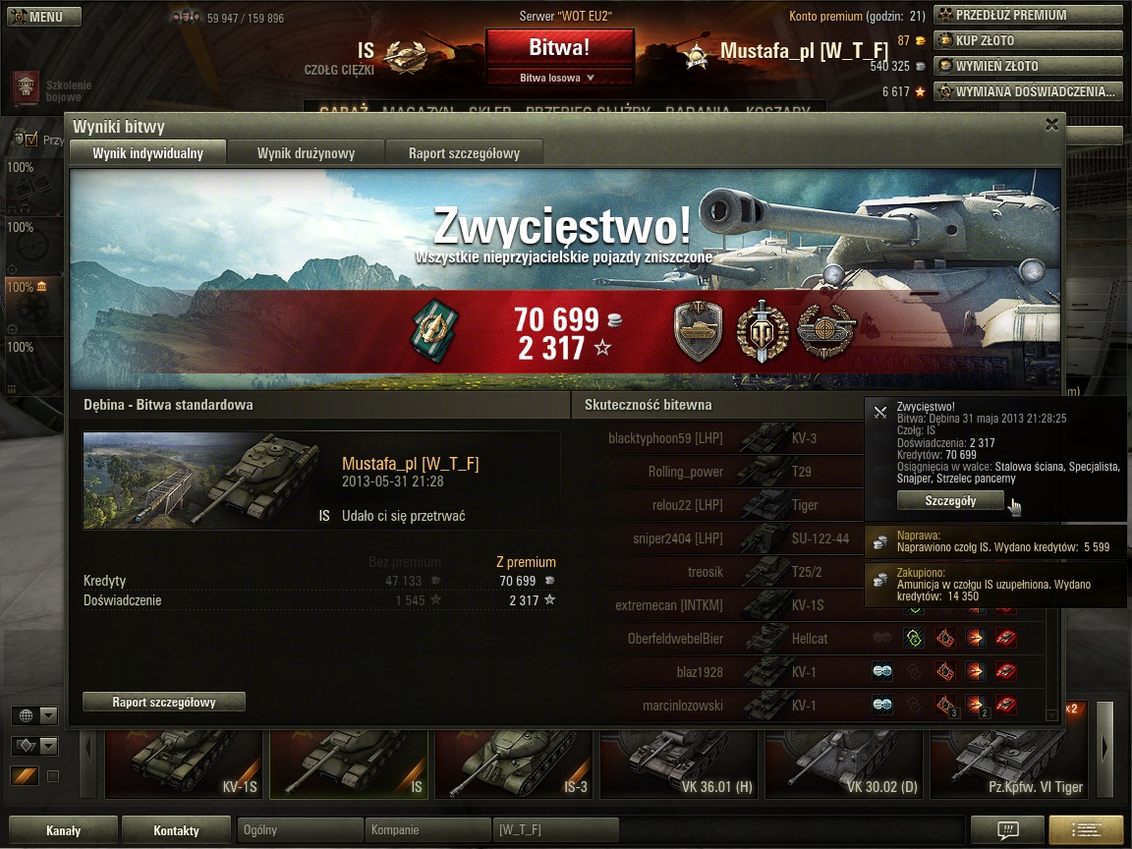The image size is (1132, 849).
Task: Open the chat messages speech-bubble icon
Action: pyautogui.click(x=1007, y=829)
